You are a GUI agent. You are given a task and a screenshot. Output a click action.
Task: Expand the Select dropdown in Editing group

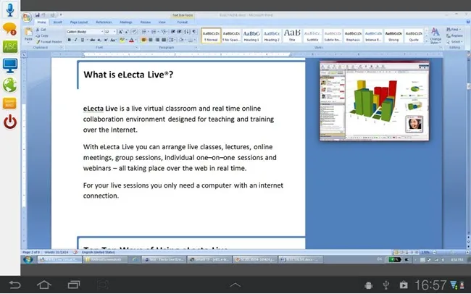click(455, 42)
